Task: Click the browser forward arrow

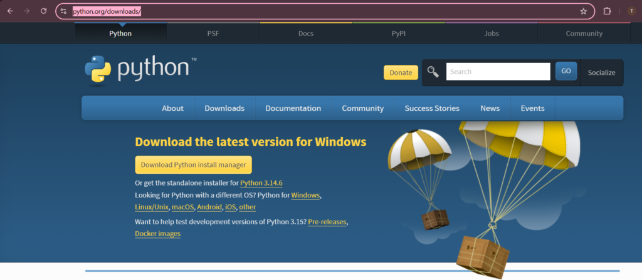Action: (x=26, y=11)
